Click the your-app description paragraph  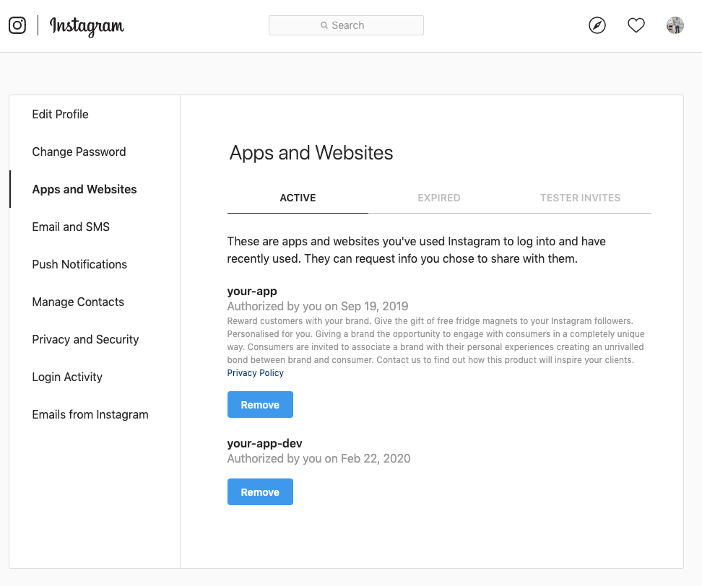(x=435, y=341)
